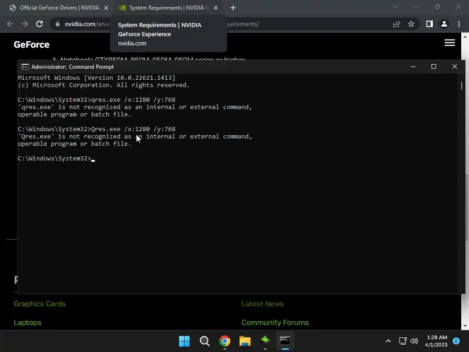Screen dimensions: 469x352
Task: Close the Command Prompt window
Action: click(455, 66)
